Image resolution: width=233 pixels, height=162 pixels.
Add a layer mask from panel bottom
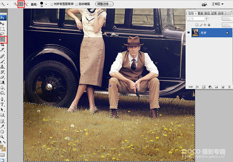click(203, 87)
